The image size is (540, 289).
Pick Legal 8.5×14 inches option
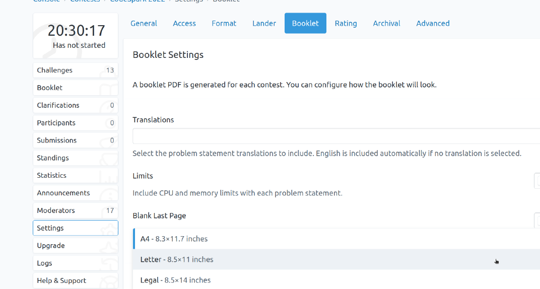tap(175, 280)
